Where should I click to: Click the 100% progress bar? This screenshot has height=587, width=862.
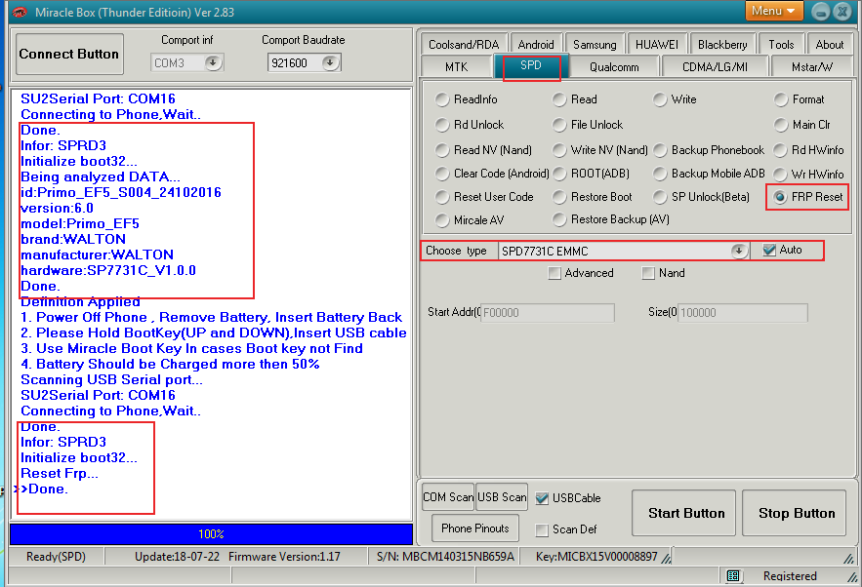point(211,533)
